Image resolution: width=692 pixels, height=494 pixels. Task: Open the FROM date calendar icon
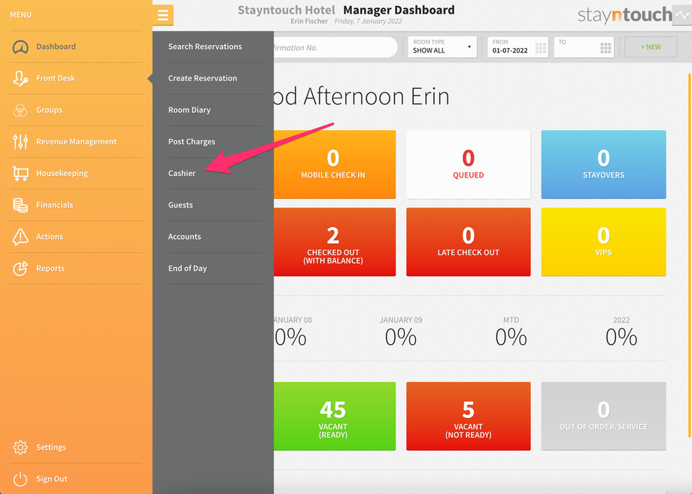(x=541, y=48)
